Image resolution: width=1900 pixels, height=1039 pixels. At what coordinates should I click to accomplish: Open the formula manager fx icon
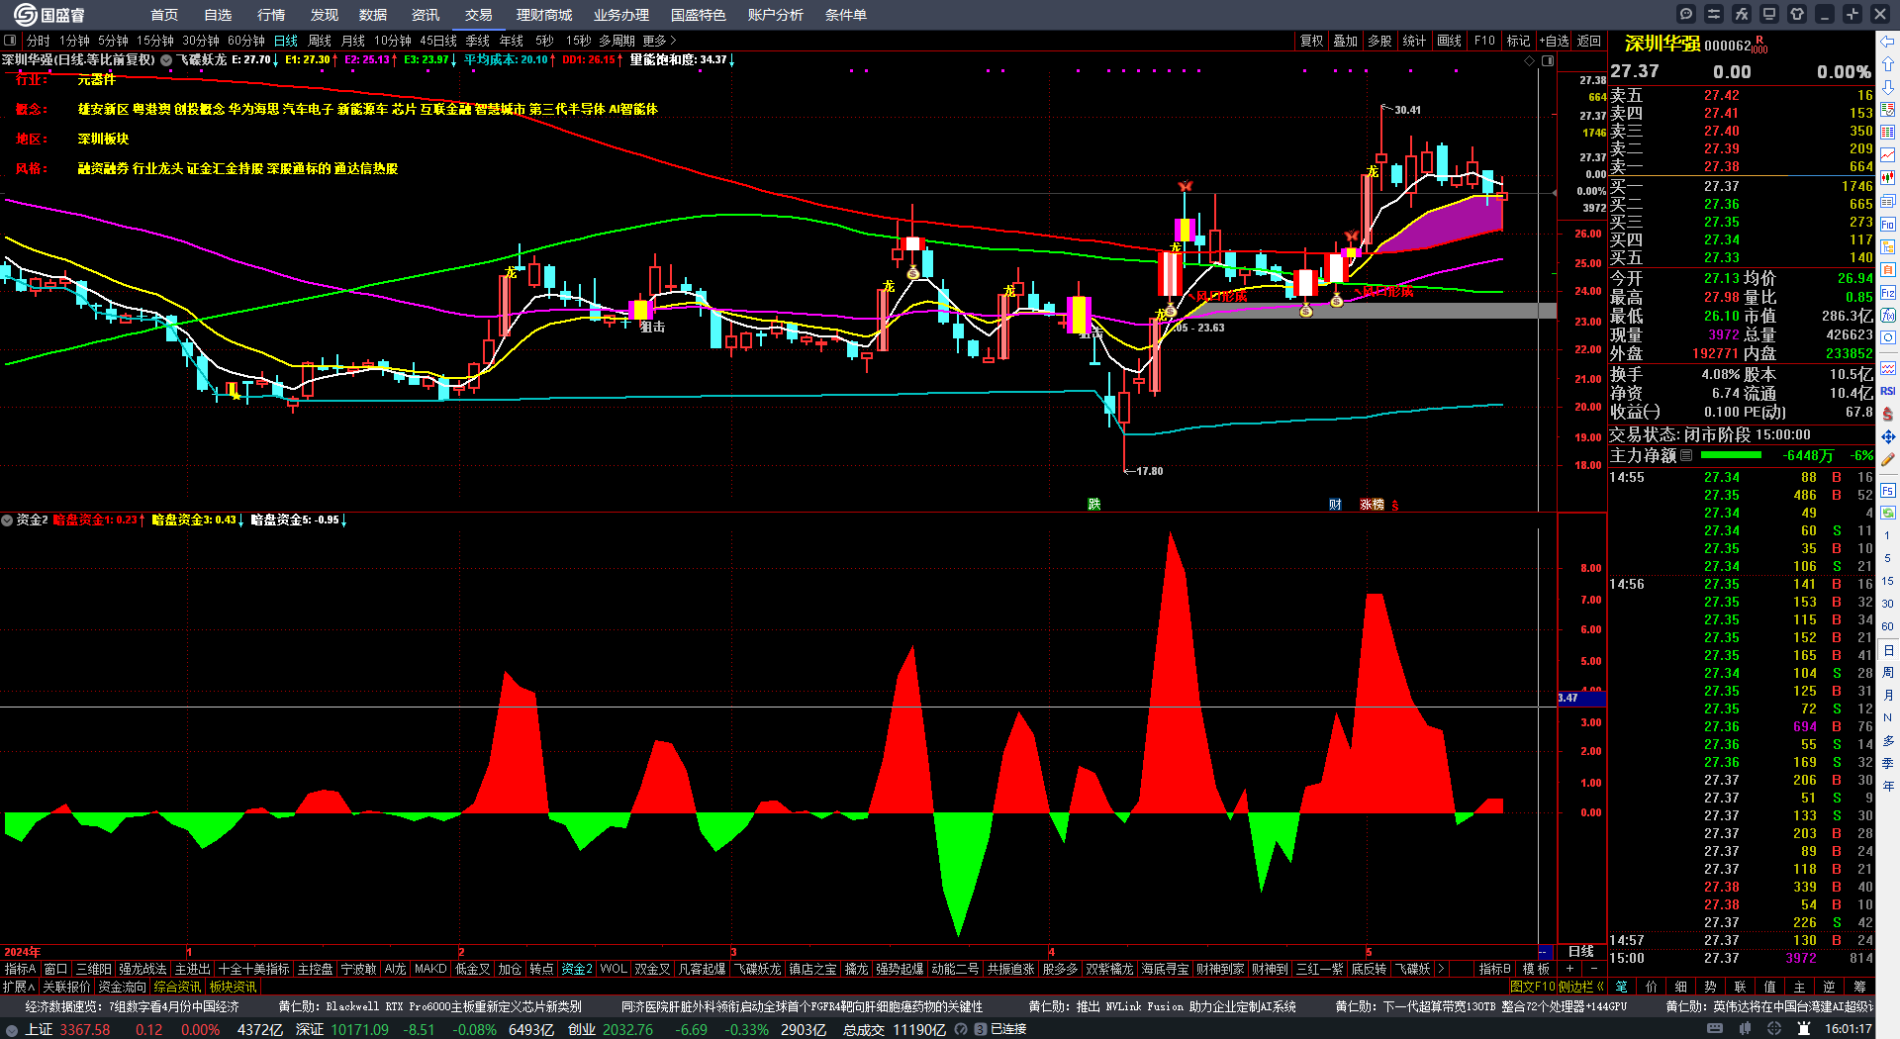(x=1742, y=14)
